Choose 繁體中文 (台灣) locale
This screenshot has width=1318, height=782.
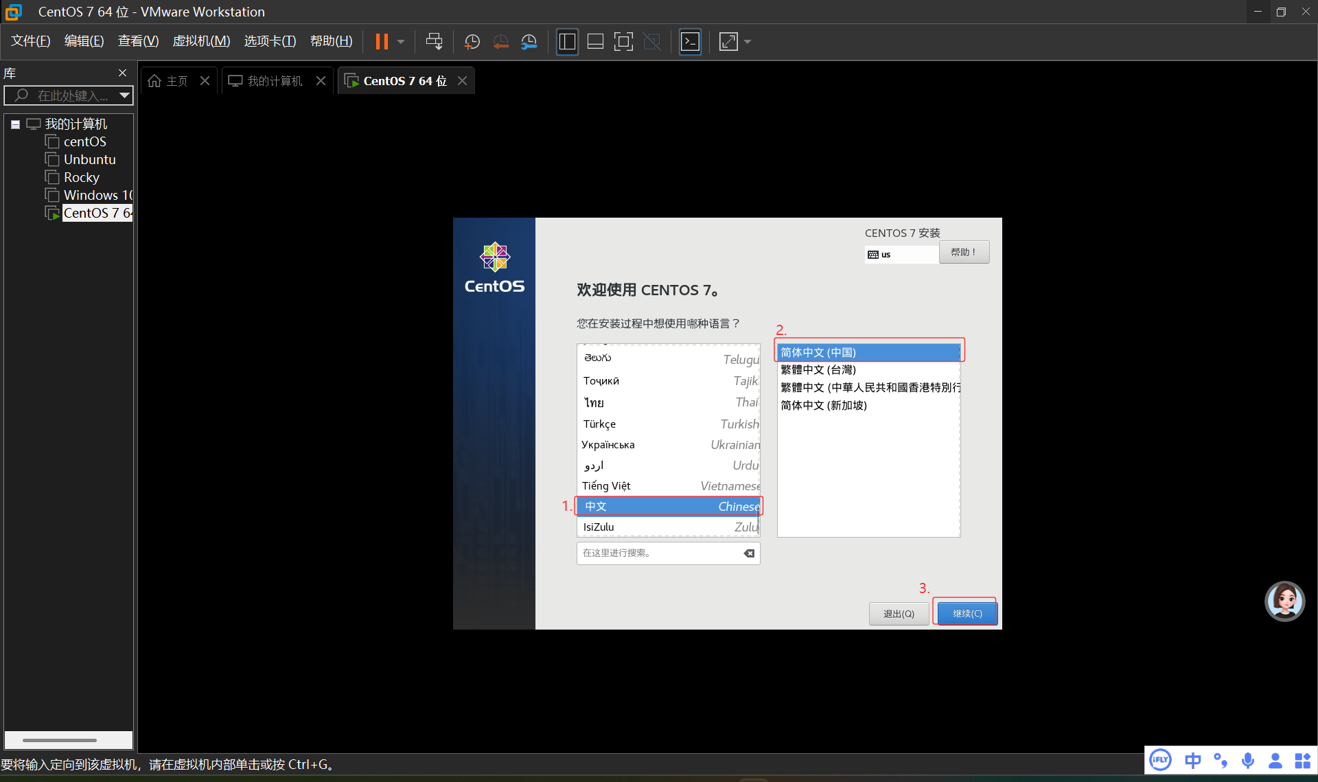(x=869, y=369)
